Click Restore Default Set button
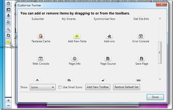The height and width of the screenshot is (110, 173). 127,87
